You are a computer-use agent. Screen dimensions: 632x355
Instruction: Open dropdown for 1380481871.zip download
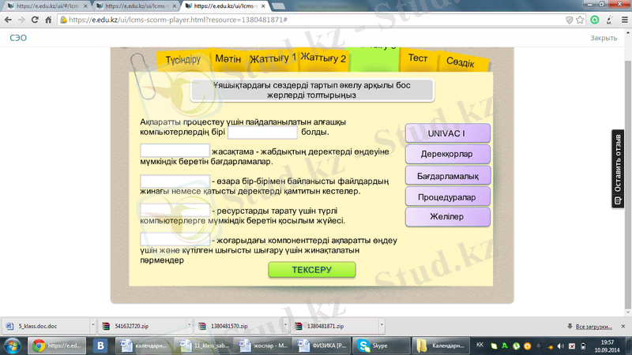[x=381, y=325]
